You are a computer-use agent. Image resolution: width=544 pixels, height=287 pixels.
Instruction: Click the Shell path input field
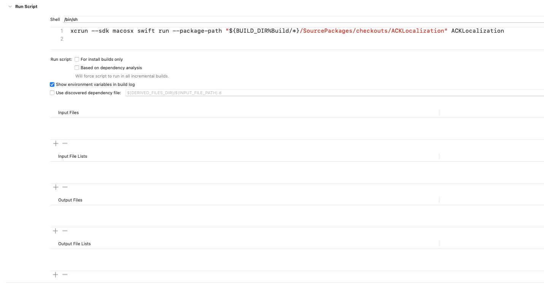303,19
